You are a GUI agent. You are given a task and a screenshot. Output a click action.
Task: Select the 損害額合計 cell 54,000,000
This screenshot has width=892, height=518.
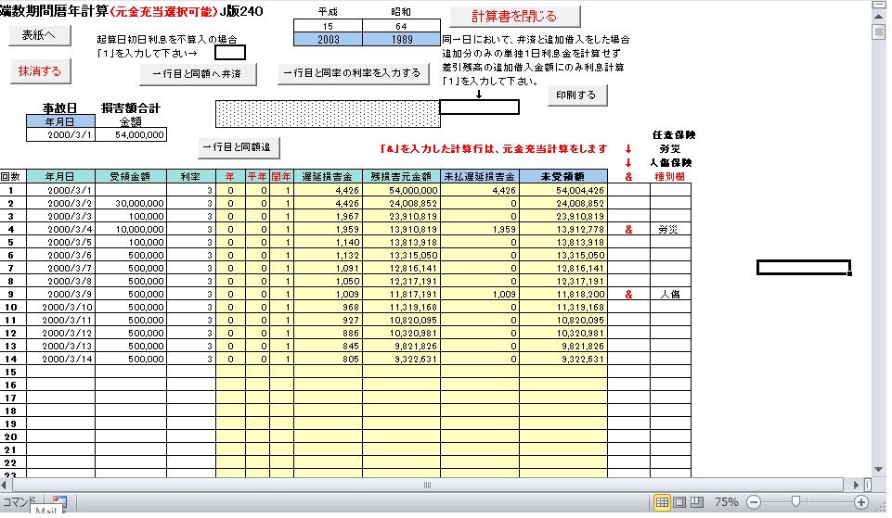pyautogui.click(x=131, y=134)
